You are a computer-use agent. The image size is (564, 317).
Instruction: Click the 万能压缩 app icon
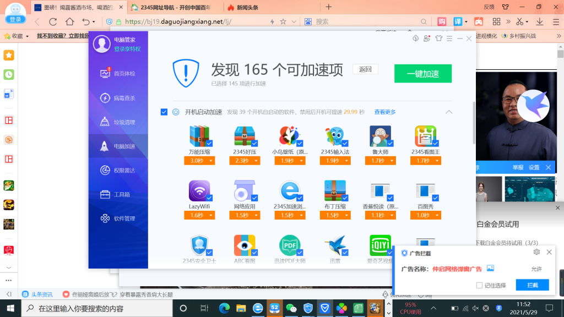199,136
